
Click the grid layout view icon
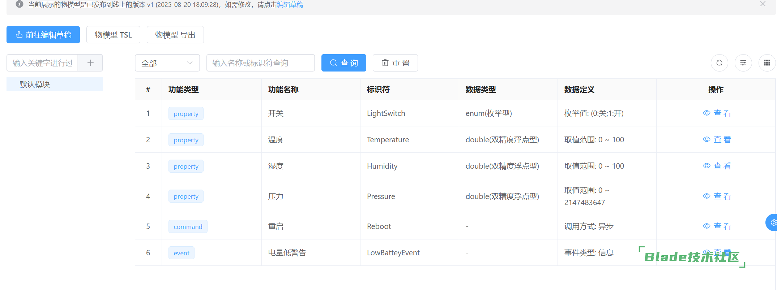[x=767, y=63]
